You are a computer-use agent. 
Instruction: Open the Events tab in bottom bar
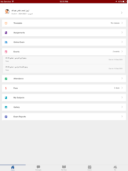tap(90, 168)
